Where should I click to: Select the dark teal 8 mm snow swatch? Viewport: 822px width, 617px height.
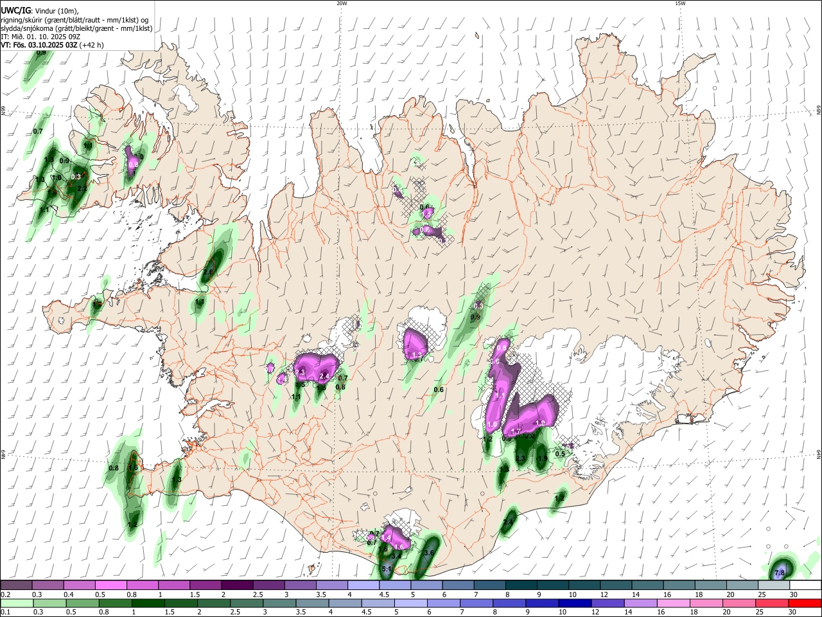click(x=521, y=585)
